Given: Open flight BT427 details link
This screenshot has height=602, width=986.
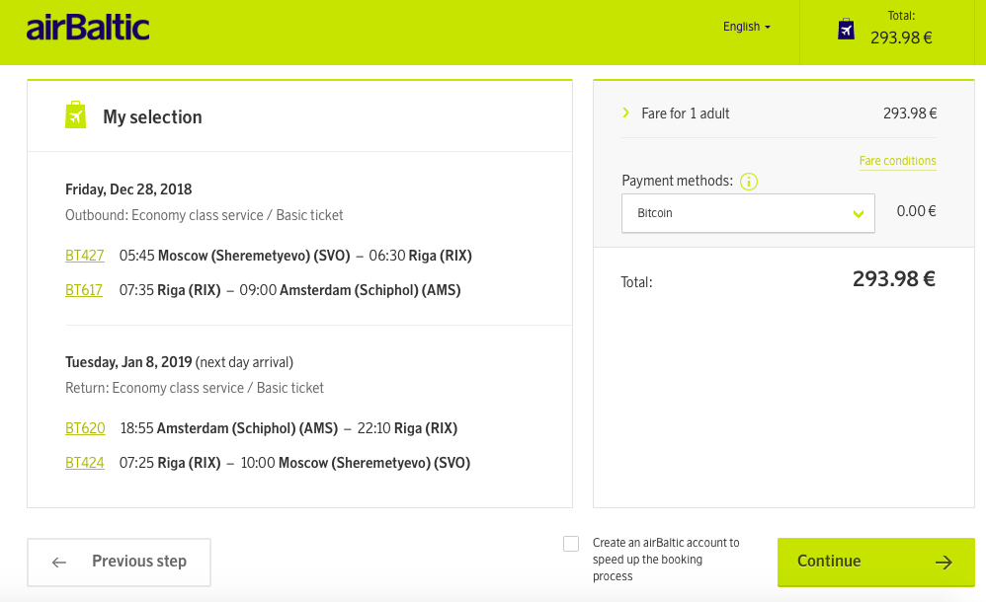Looking at the screenshot, I should click(x=84, y=256).
